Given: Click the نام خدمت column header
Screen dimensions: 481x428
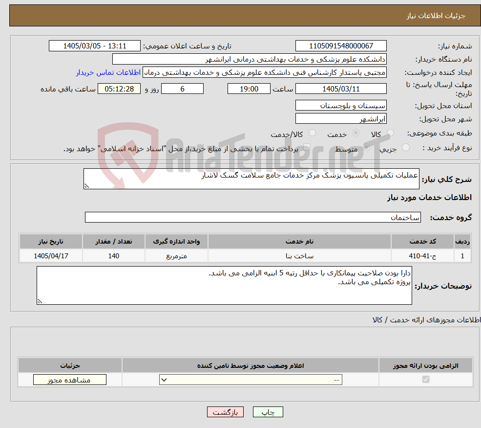Looking at the screenshot, I should (x=299, y=242).
